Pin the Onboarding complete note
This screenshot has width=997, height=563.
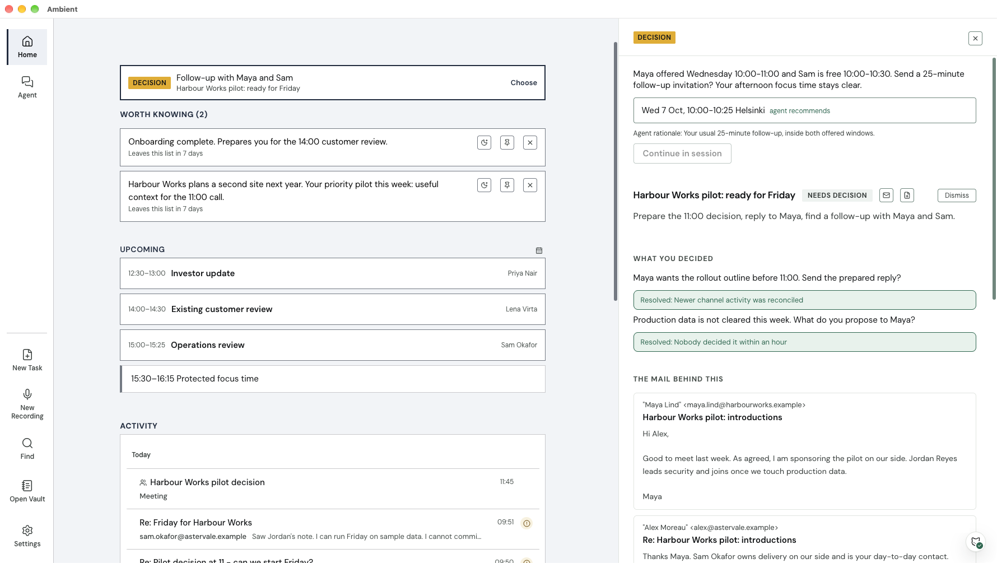tap(507, 143)
